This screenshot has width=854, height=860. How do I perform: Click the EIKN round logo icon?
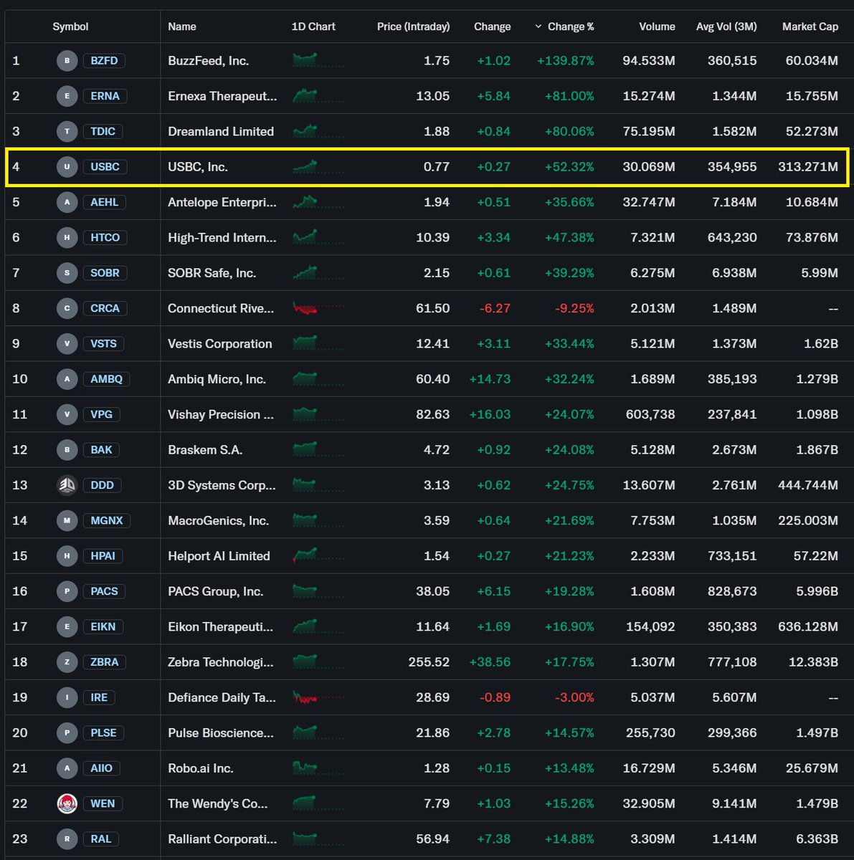67,626
